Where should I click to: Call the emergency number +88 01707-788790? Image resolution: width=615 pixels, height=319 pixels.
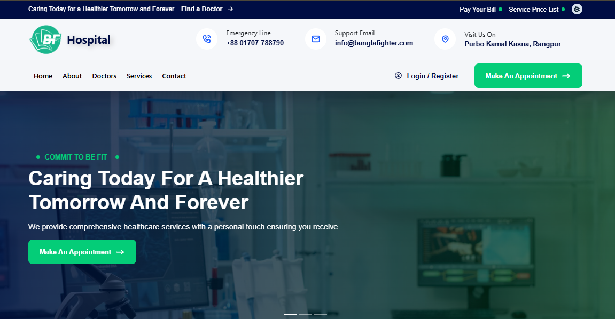[x=255, y=43]
